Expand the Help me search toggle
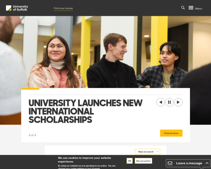The height and width of the screenshot is (169, 211). pyautogui.click(x=147, y=152)
